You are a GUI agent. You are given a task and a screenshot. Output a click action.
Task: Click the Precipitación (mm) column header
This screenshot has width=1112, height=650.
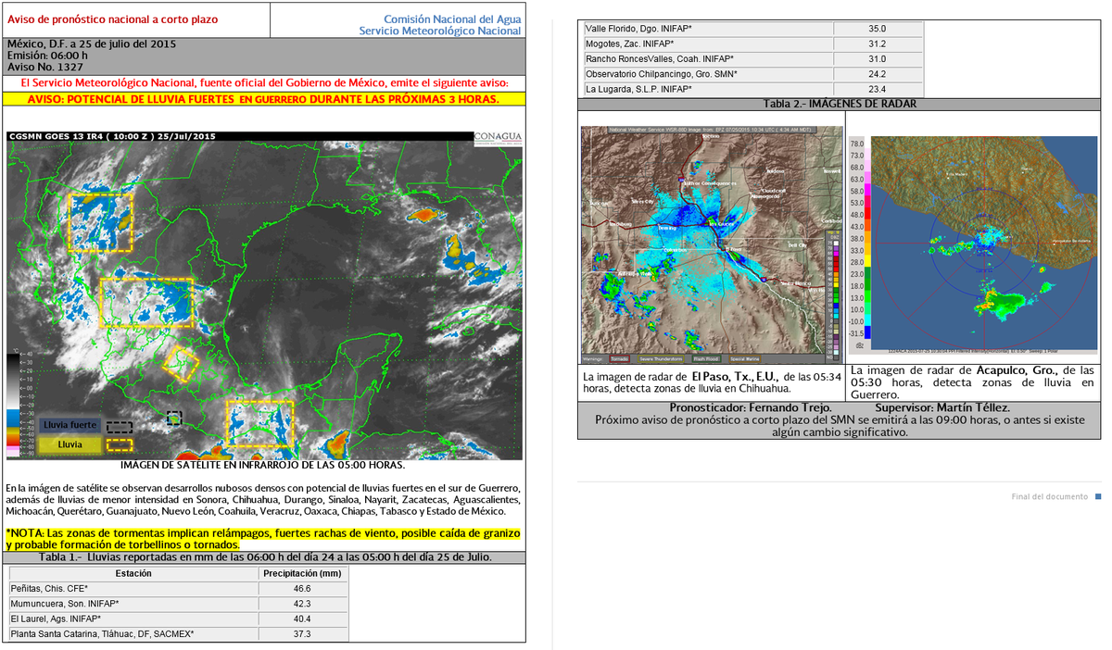click(302, 573)
